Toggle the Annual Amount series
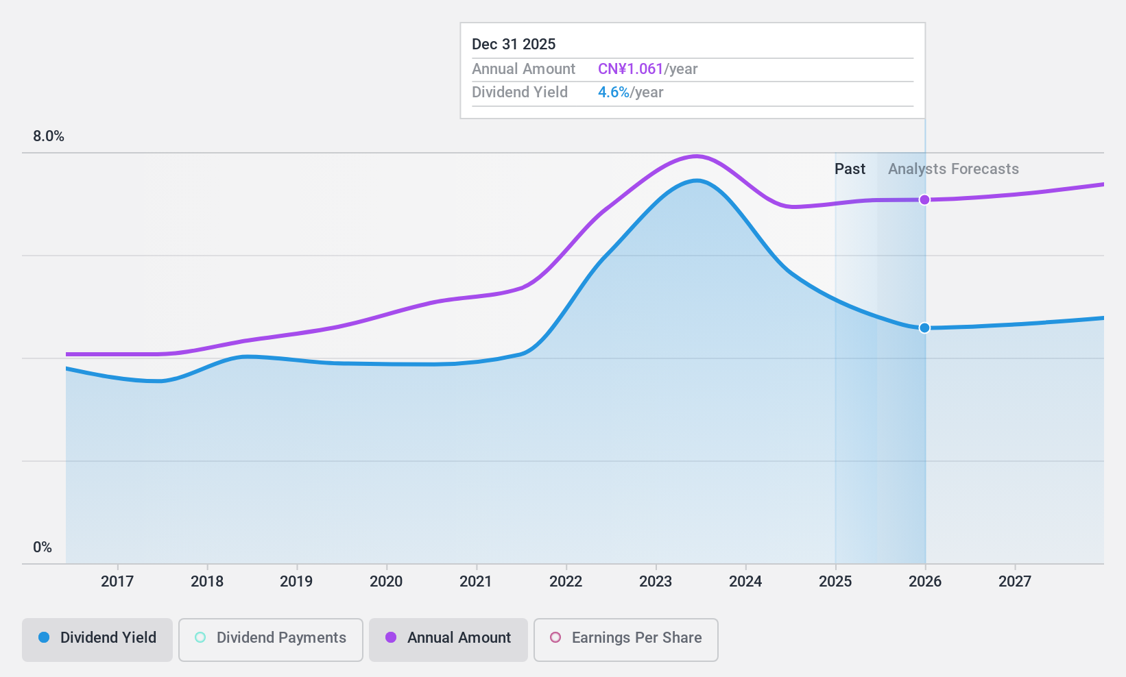The image size is (1126, 677). coord(448,640)
